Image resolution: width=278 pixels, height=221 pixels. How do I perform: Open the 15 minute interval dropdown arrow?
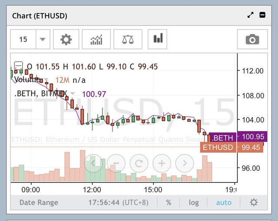click(x=43, y=39)
